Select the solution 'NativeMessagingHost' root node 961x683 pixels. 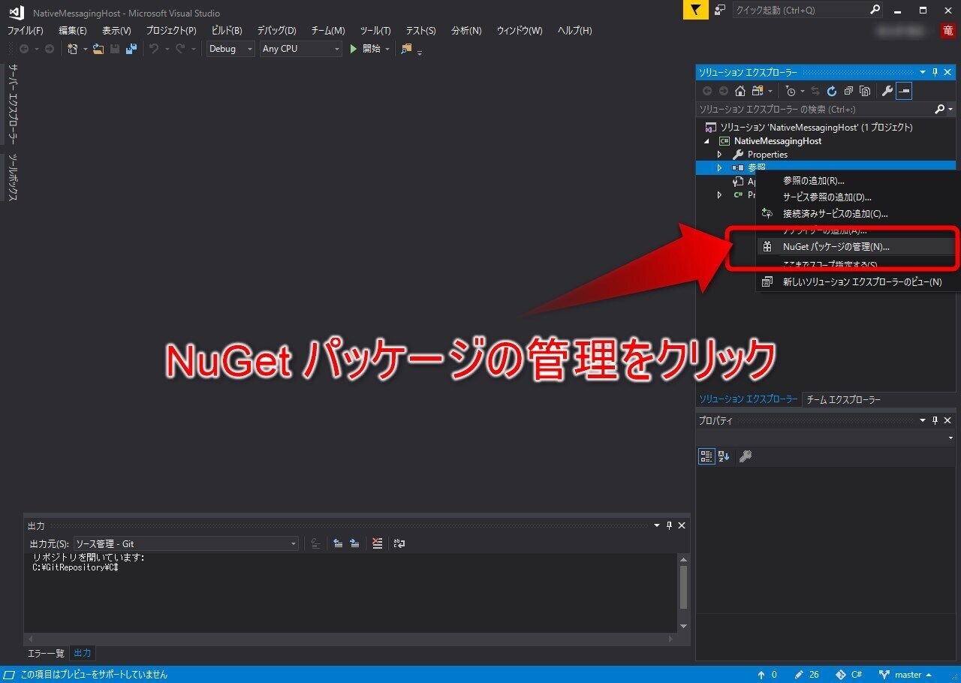click(816, 128)
